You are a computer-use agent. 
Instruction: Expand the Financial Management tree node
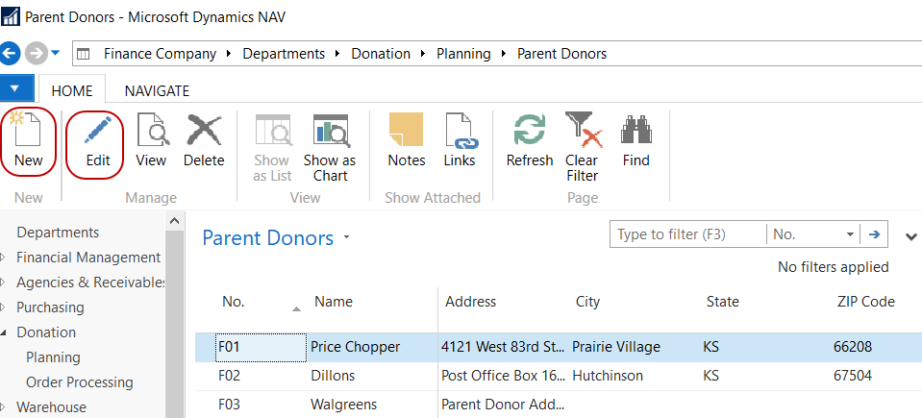7,258
